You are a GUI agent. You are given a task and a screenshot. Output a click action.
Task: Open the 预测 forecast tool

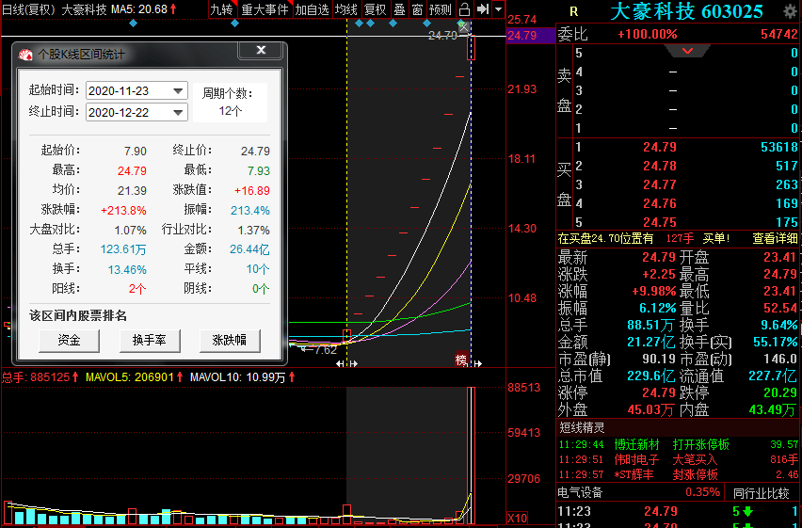(441, 9)
